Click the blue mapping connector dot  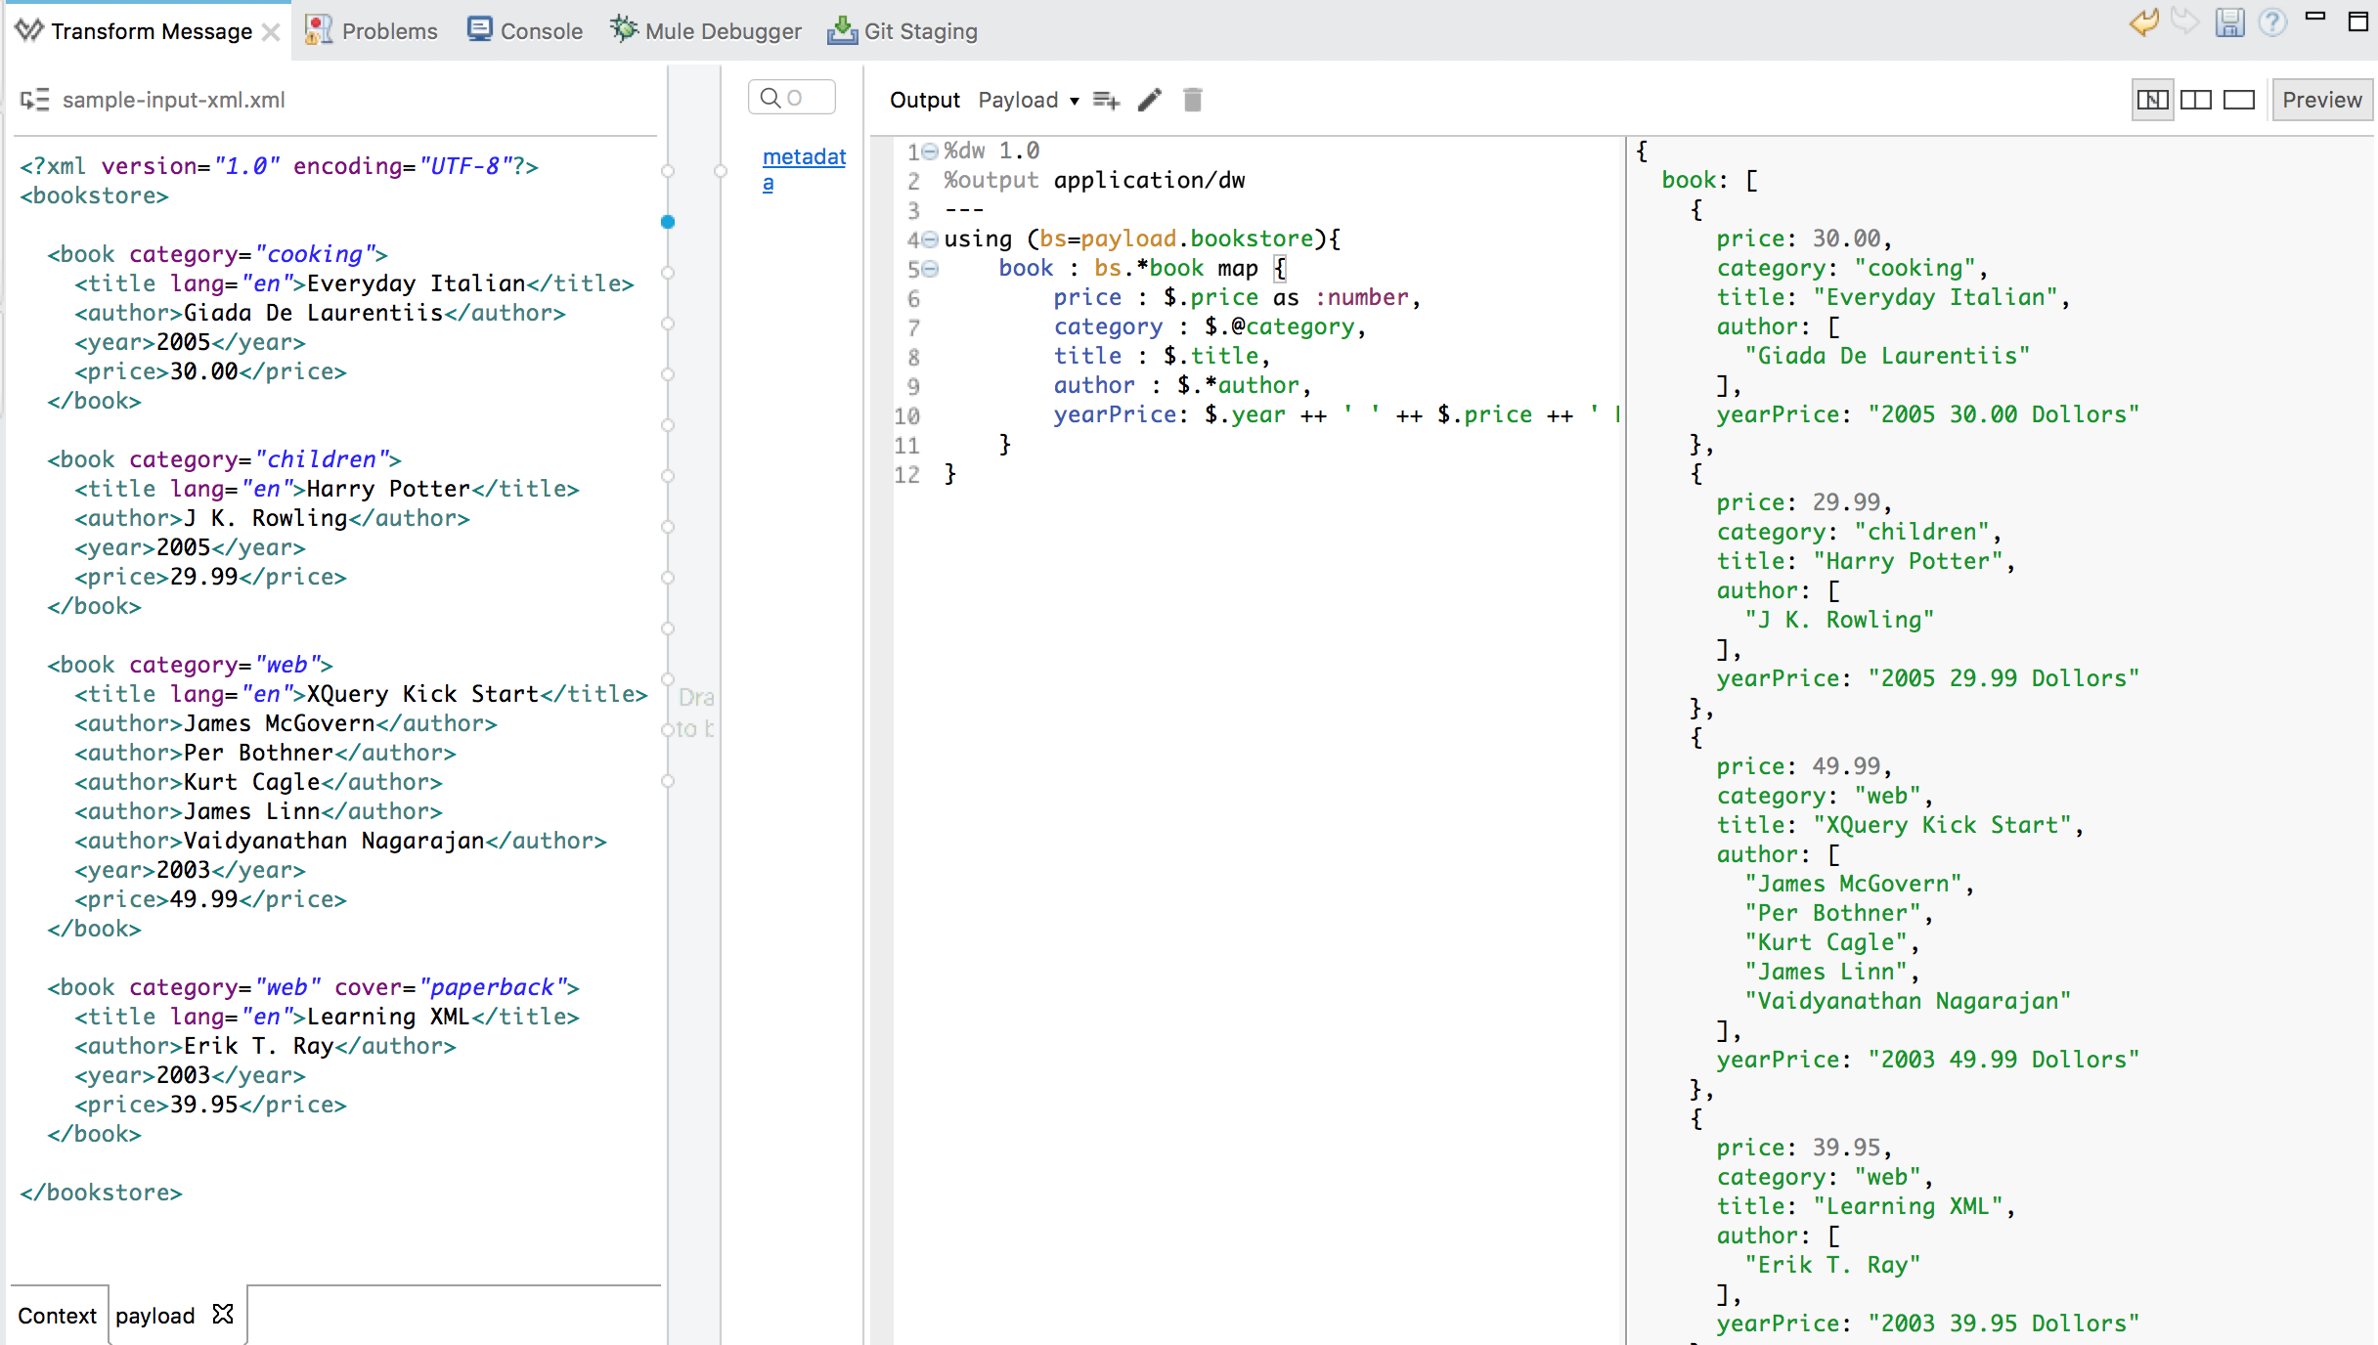668,222
